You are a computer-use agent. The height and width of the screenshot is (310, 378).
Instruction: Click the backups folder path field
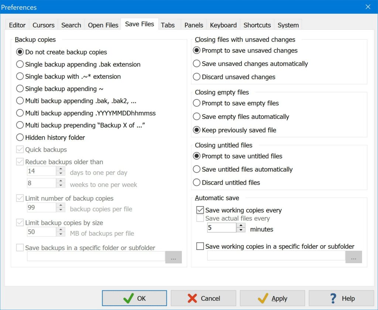[x=96, y=256]
